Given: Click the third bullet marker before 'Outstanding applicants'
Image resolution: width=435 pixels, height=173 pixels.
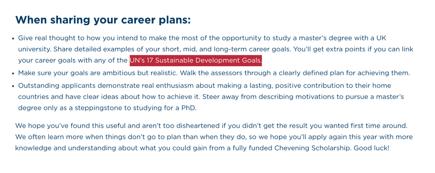Looking at the screenshot, I should (x=13, y=86).
